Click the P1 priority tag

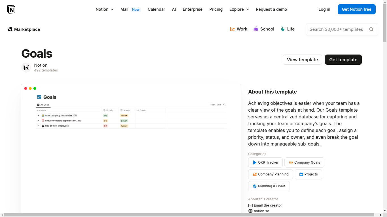(105, 121)
